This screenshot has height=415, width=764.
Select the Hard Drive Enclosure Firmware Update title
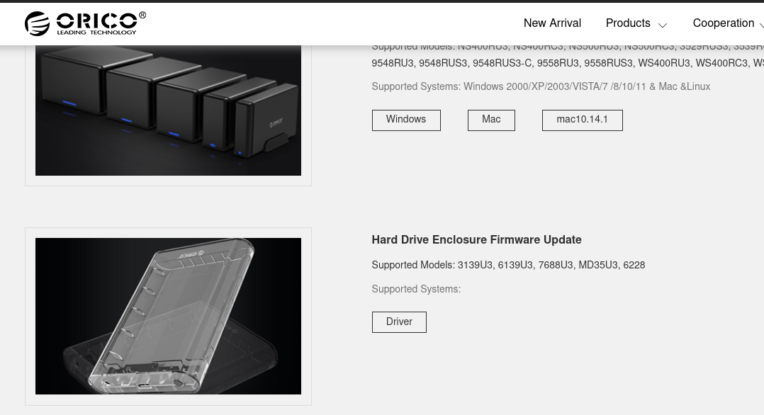pos(476,239)
